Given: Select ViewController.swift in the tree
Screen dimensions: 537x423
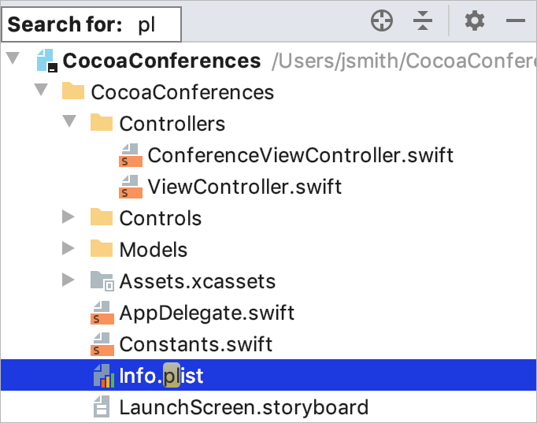Looking at the screenshot, I should click(245, 187).
